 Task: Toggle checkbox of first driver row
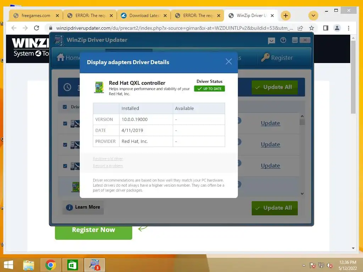pos(65,123)
